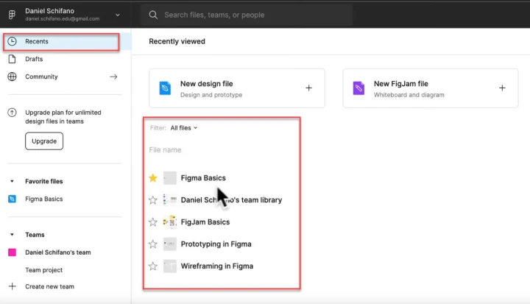Open the FigJam Basics file
Image resolution: width=530 pixels, height=304 pixels.
click(205, 222)
